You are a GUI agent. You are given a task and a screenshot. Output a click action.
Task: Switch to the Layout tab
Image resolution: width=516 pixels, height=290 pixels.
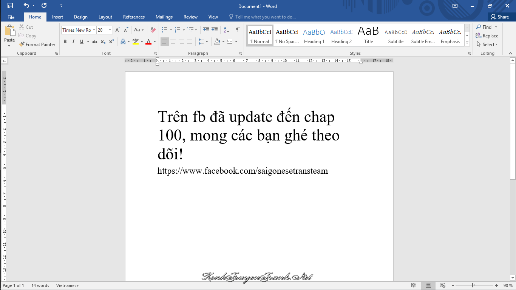[x=105, y=17]
